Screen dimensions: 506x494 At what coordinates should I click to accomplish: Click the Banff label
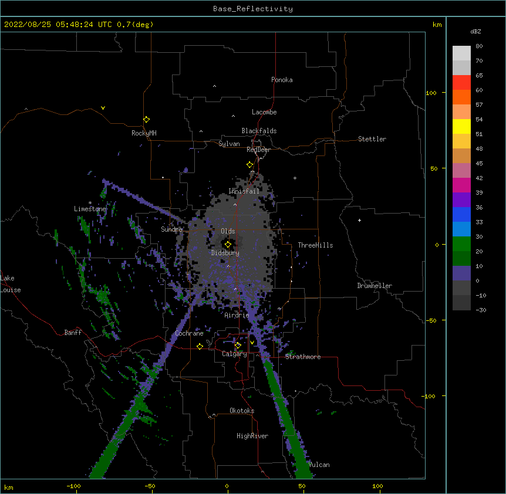click(73, 333)
